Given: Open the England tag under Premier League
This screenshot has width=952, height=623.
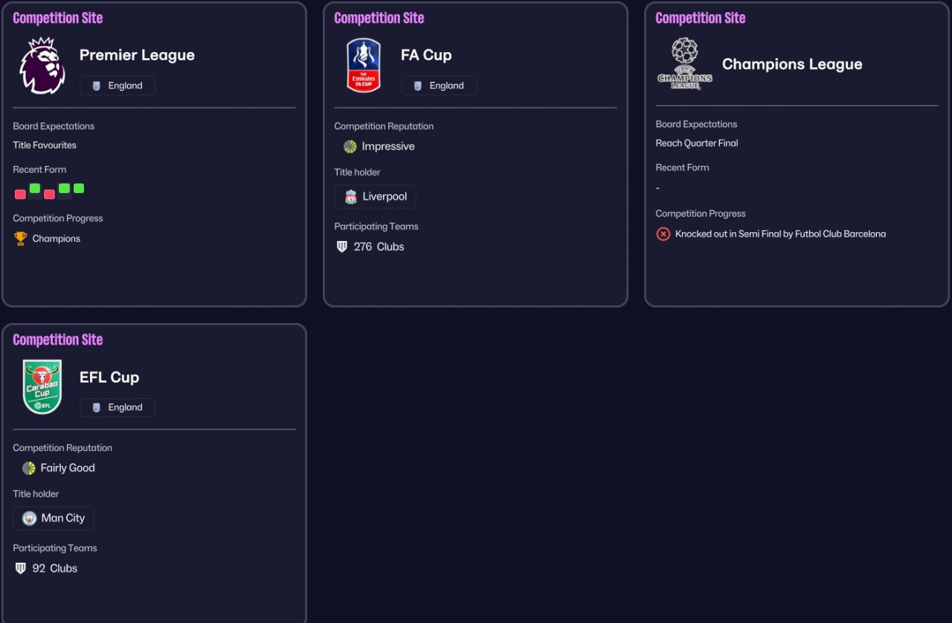Looking at the screenshot, I should click(118, 86).
